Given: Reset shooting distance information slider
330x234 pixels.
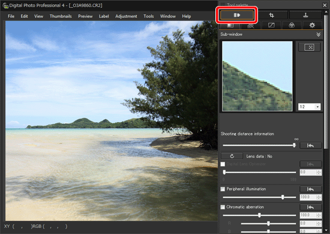Looking at the screenshot, I should click(x=311, y=145).
